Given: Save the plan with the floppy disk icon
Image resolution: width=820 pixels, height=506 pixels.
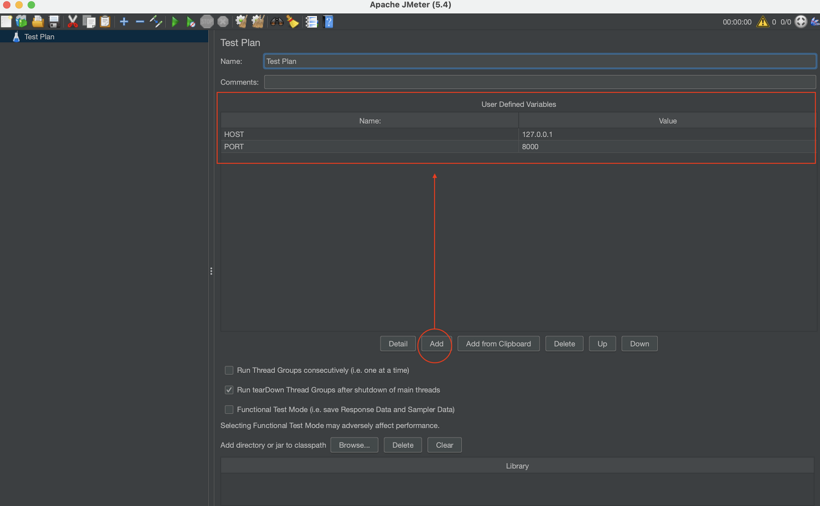Looking at the screenshot, I should coord(54,22).
